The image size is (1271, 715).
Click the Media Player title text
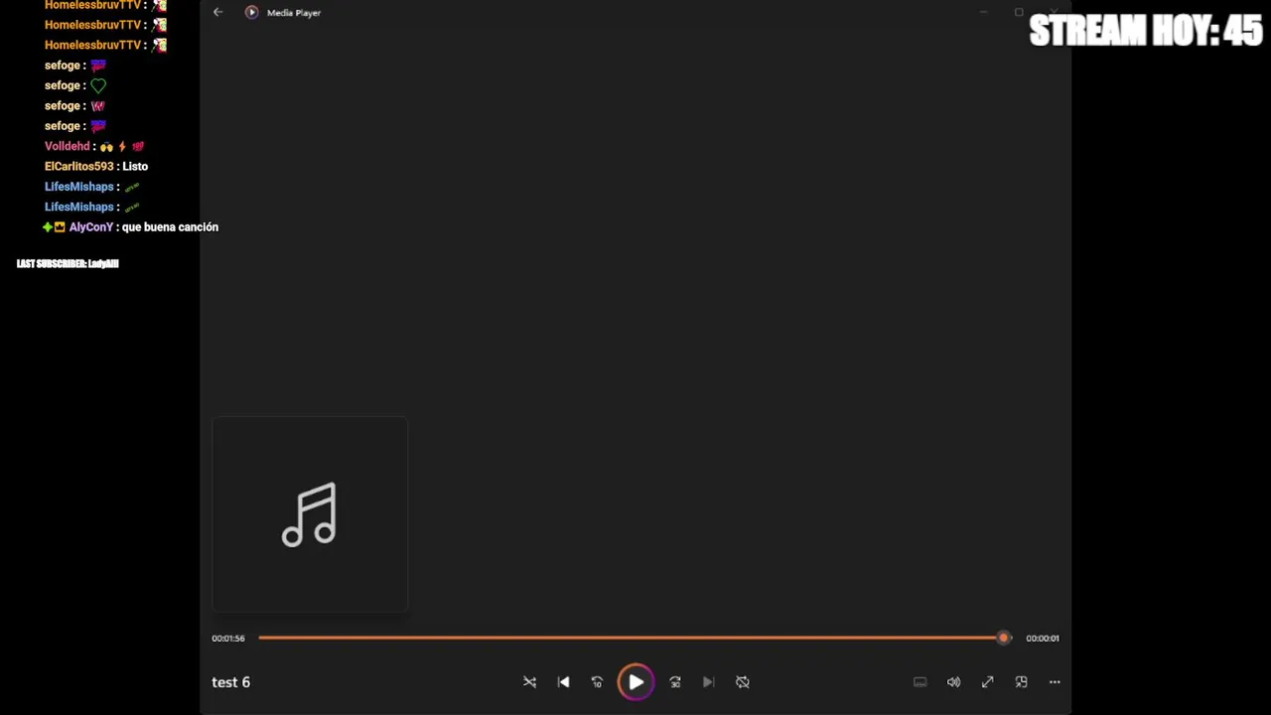(294, 13)
